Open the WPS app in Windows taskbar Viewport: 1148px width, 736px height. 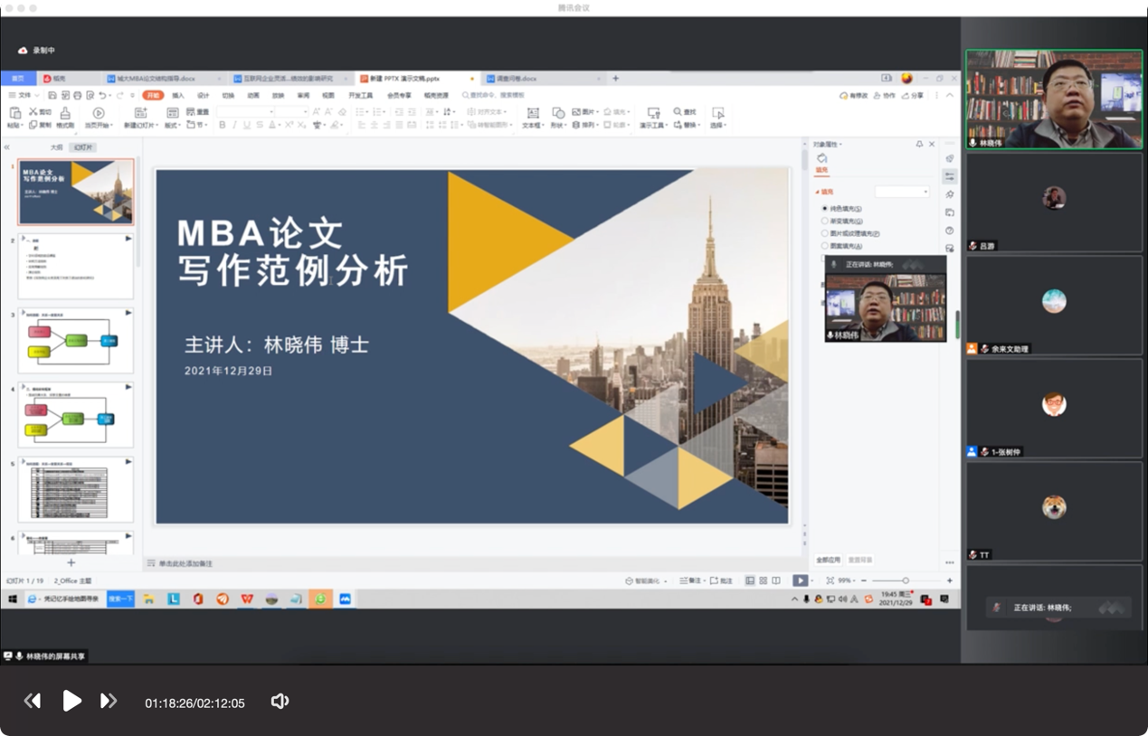tap(247, 599)
